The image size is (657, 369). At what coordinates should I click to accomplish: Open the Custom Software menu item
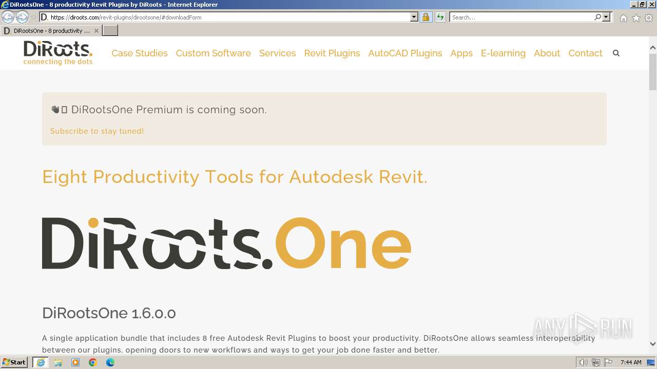[213, 53]
